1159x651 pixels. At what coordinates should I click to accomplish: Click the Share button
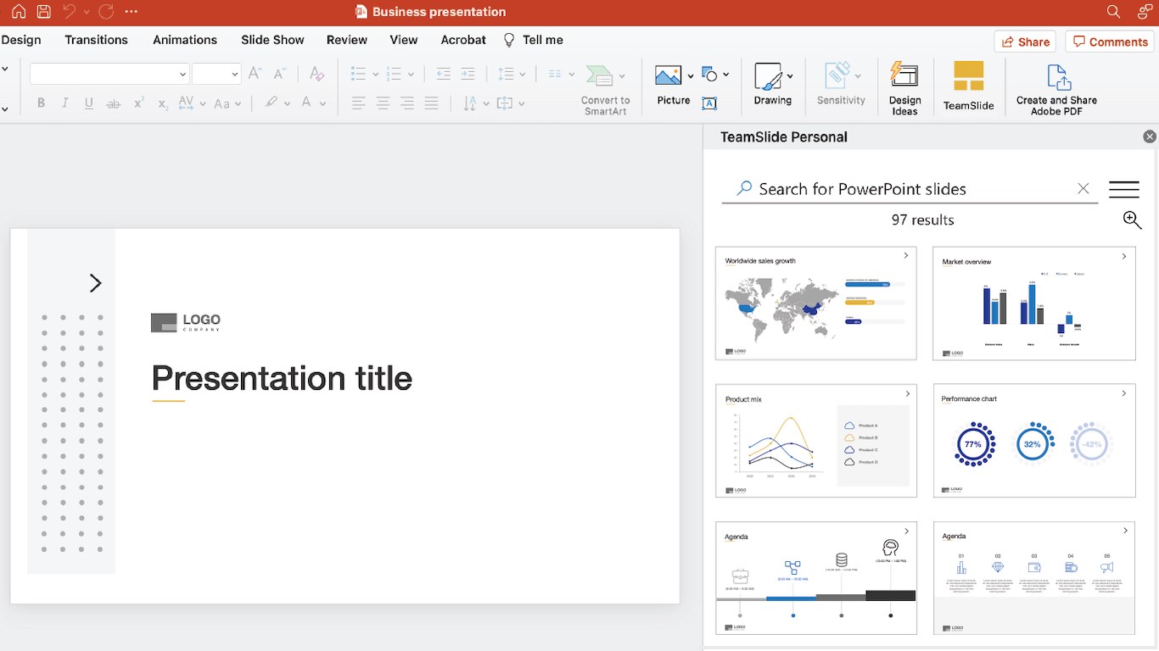tap(1025, 42)
